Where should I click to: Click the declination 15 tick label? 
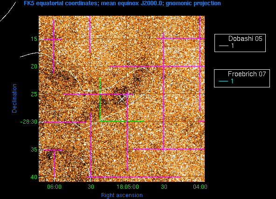(34, 39)
